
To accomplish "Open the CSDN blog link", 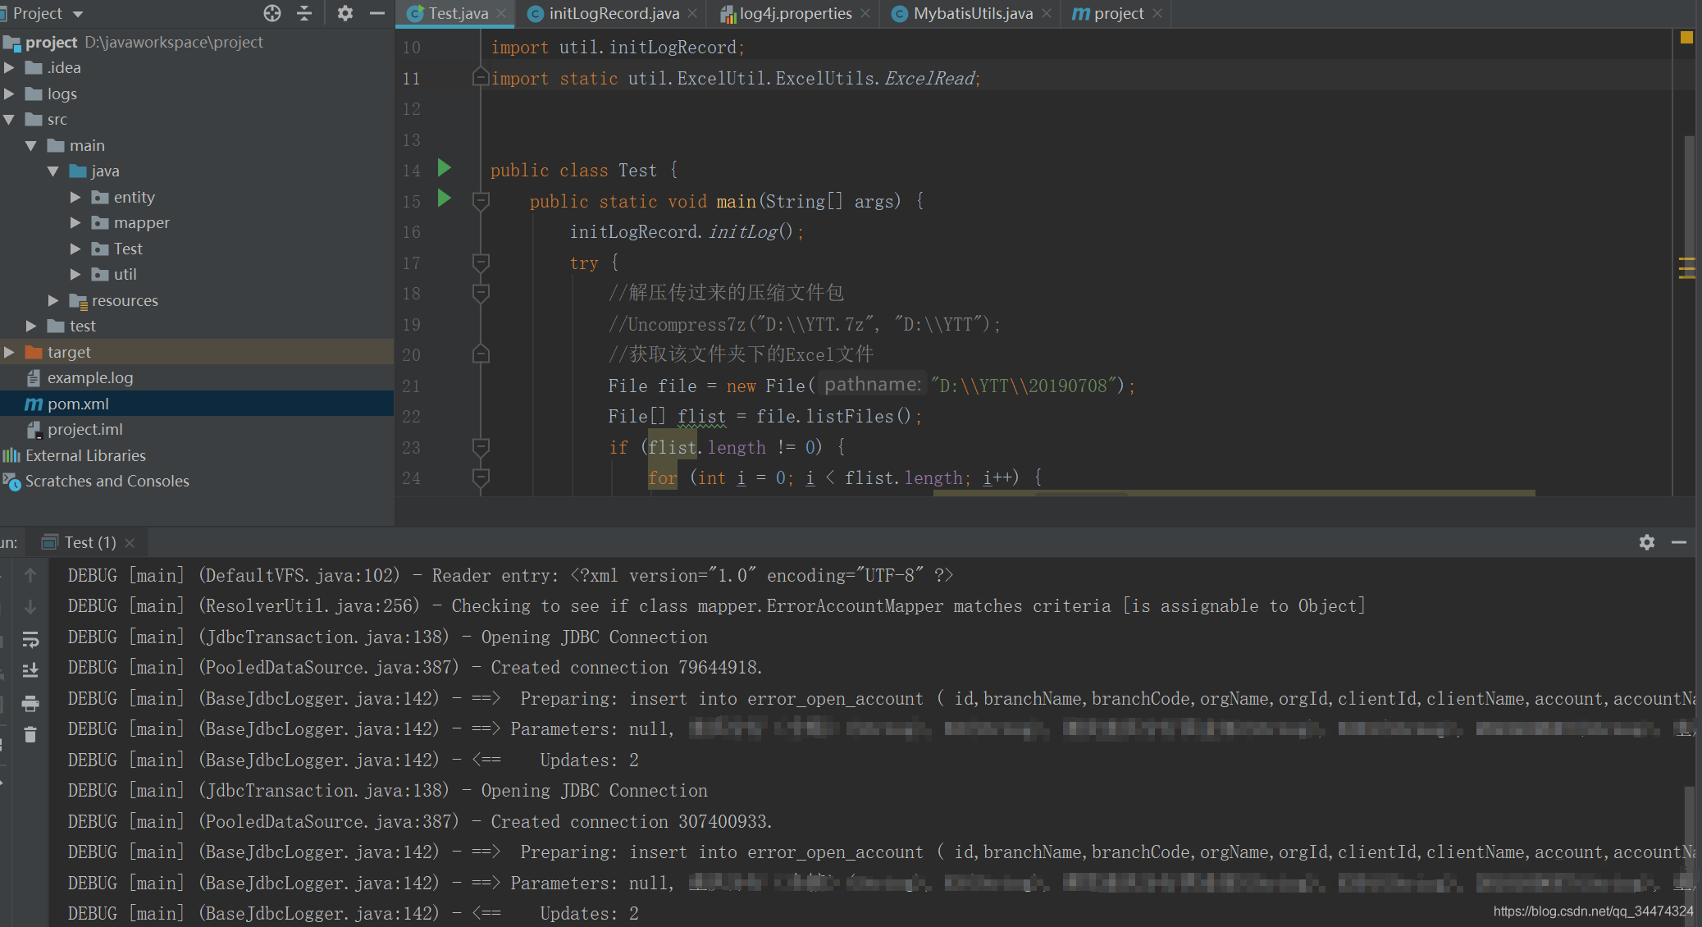I will pos(1594,911).
